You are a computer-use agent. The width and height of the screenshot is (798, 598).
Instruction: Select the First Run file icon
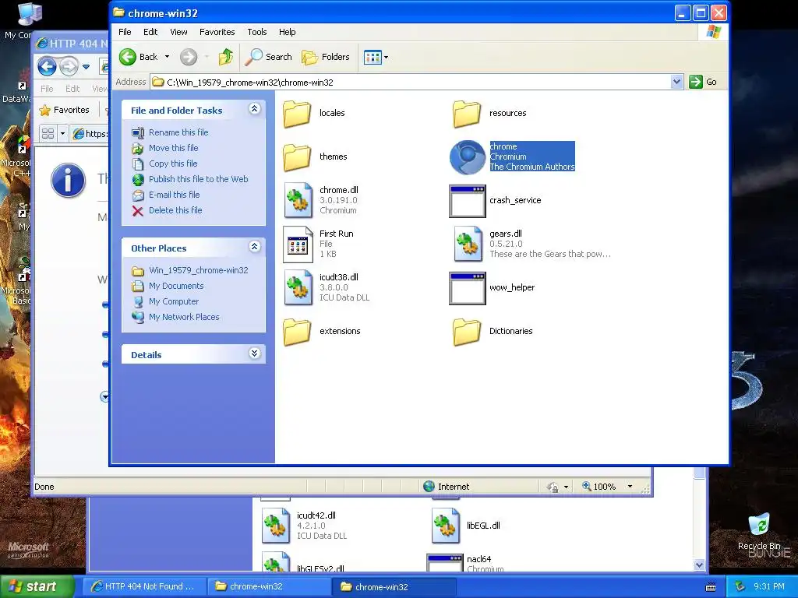click(298, 244)
